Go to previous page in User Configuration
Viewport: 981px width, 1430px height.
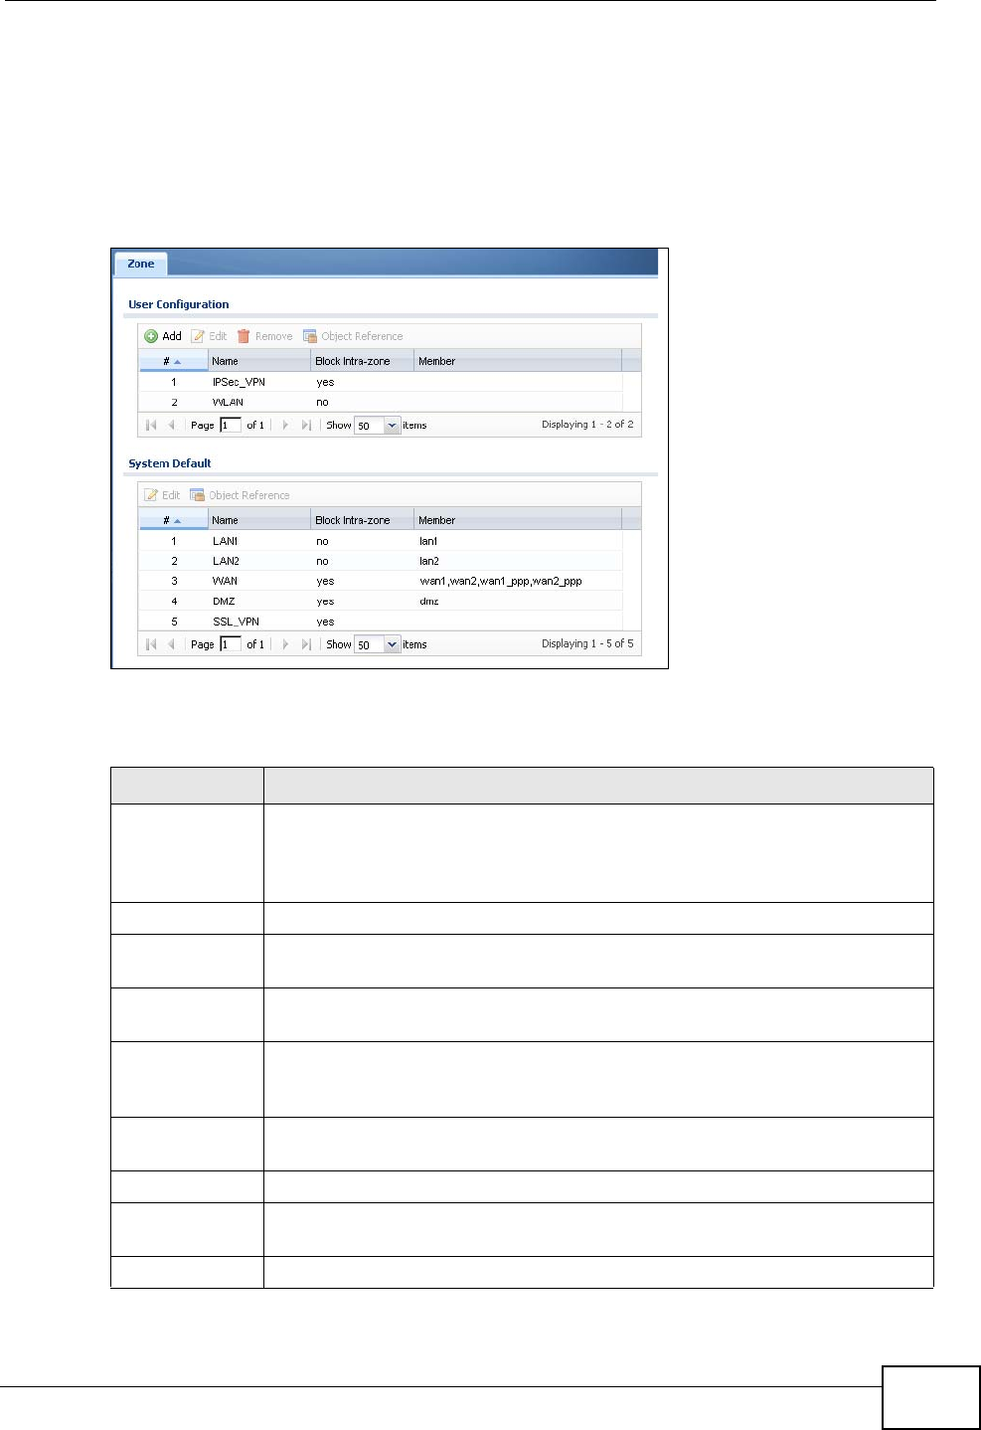[x=171, y=425]
